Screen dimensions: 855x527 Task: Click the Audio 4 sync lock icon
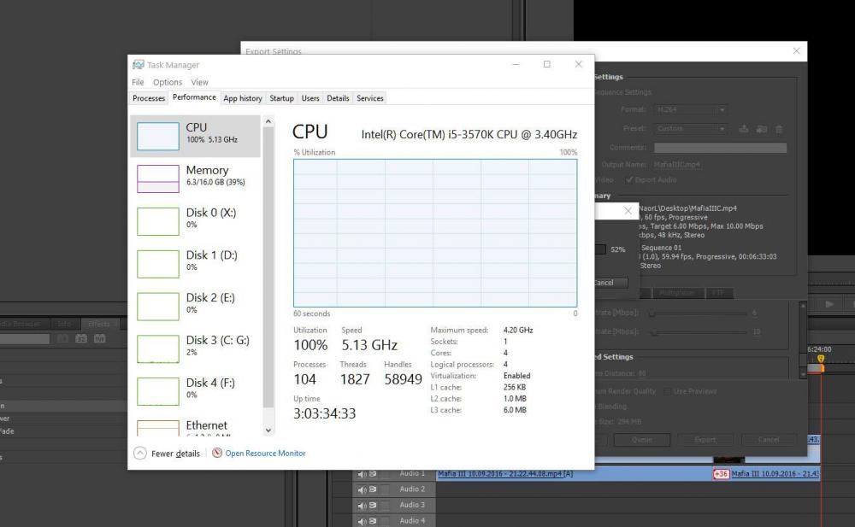click(x=373, y=521)
